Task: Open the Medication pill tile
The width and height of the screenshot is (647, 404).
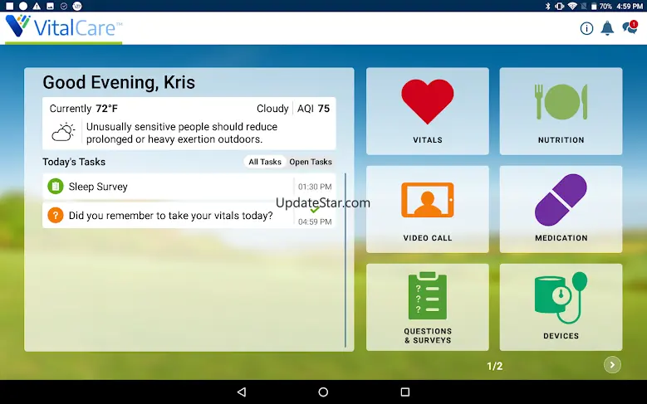Action: 561,209
